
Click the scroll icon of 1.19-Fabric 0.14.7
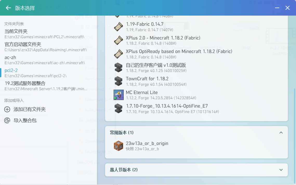[119, 27]
